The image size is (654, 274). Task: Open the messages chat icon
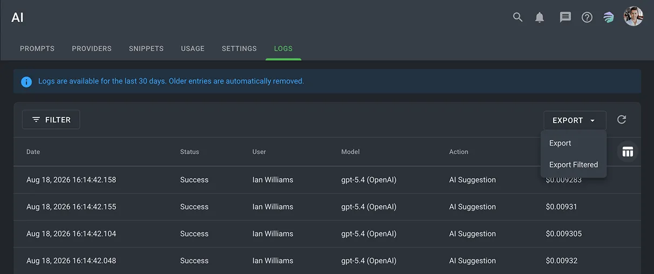click(x=565, y=17)
